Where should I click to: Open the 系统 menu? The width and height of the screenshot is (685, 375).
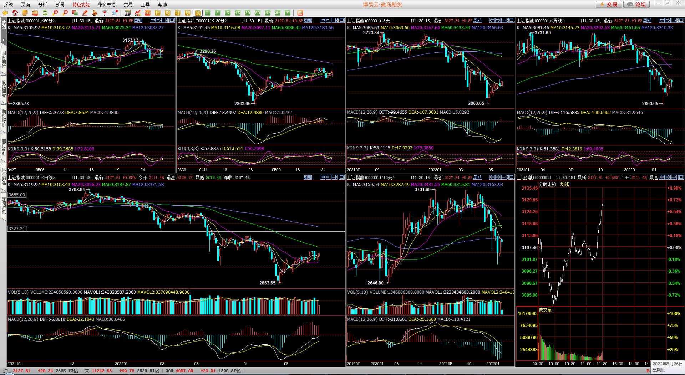tap(9, 5)
